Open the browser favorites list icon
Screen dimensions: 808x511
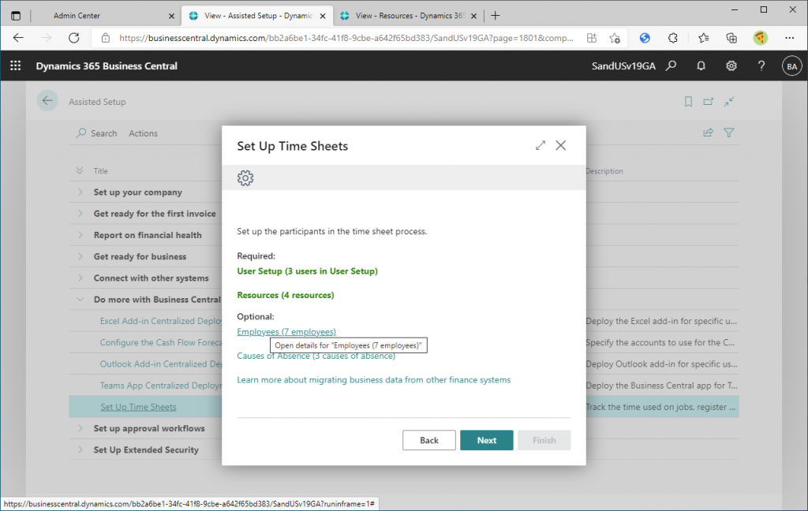click(x=703, y=38)
